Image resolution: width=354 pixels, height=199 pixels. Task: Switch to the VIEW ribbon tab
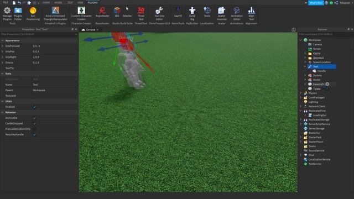80,3
